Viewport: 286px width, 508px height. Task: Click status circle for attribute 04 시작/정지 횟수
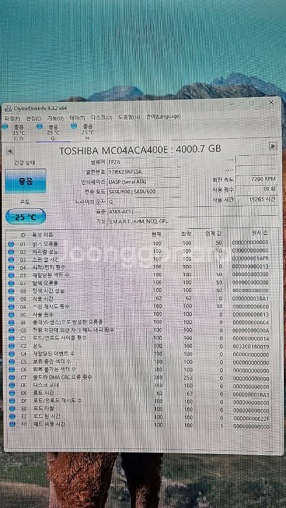[11, 267]
